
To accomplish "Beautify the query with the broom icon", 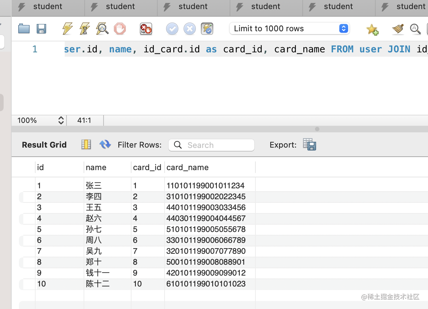I will [398, 29].
